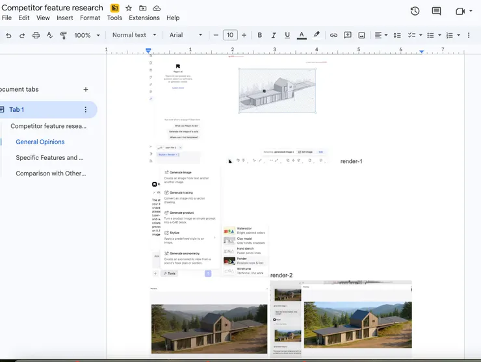
Task: Toggle italic formatting
Action: point(273,35)
